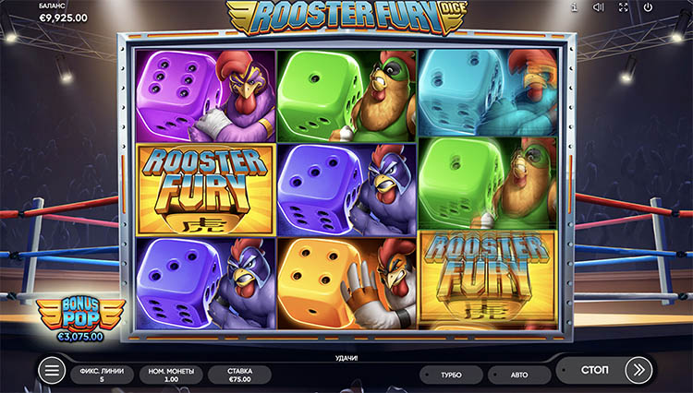The width and height of the screenshot is (693, 393).
Task: Select the orange four dice symbol
Action: pos(346,283)
